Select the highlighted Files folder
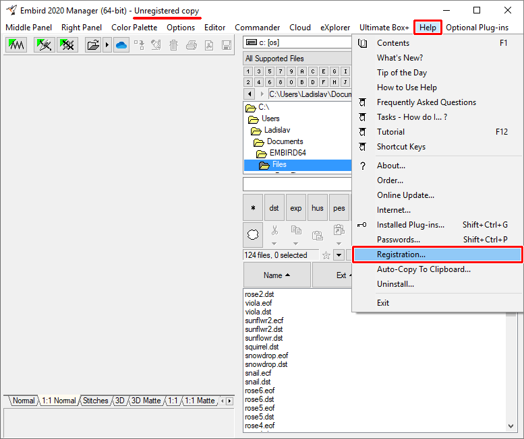 point(298,164)
